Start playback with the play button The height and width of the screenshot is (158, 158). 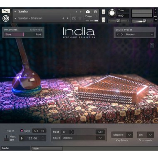(22, 138)
